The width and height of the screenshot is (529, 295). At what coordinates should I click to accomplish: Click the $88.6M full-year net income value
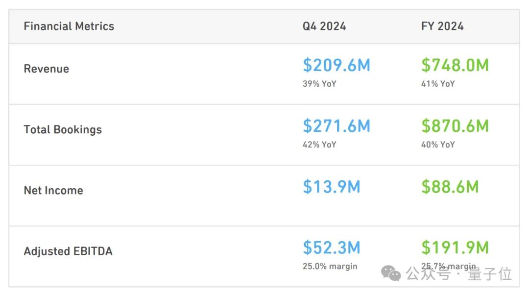click(x=450, y=187)
